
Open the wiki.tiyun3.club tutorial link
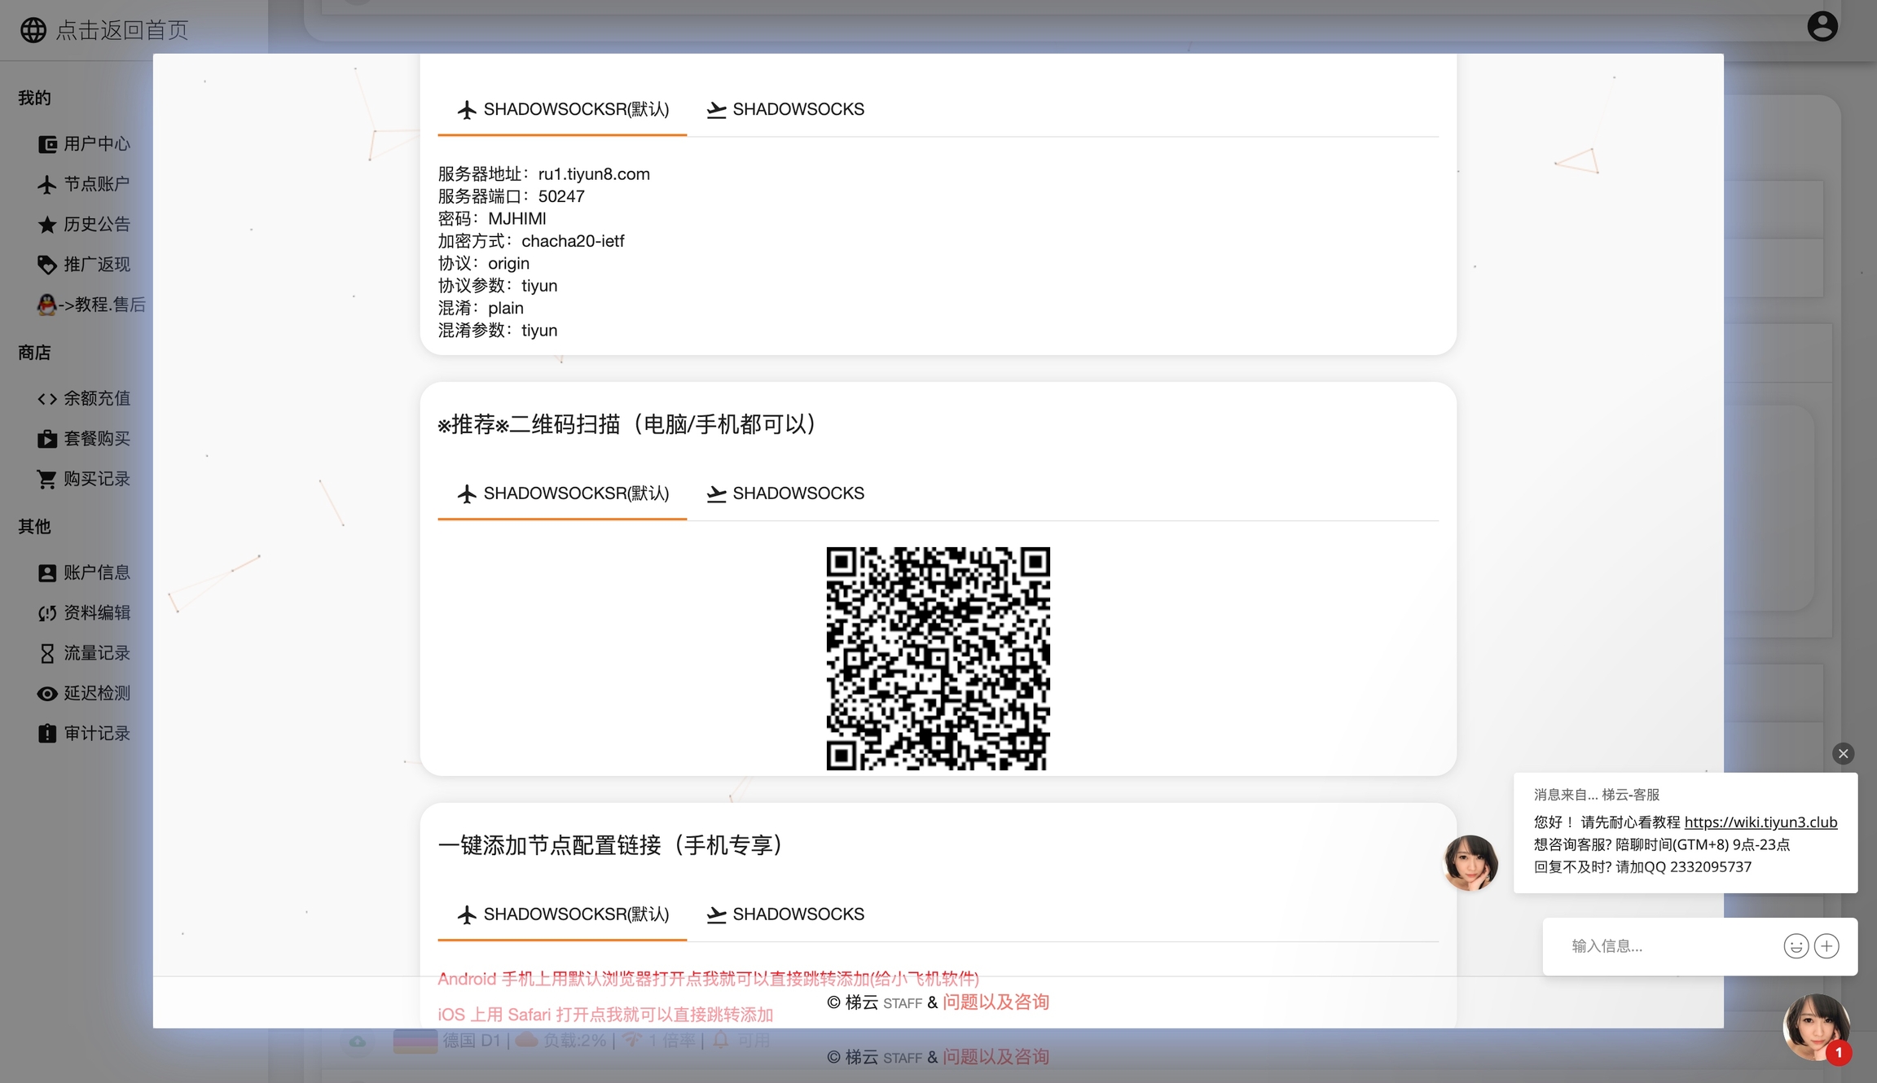pos(1760,822)
